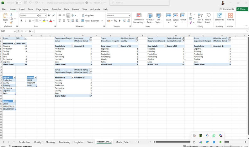Activate the Format Painter brush
The height and width of the screenshot is (147, 249).
11,22
